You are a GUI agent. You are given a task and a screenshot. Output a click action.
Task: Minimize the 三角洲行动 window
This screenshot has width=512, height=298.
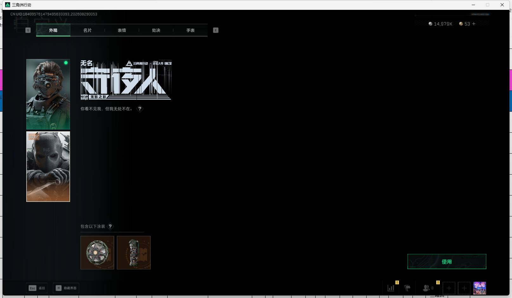473,5
